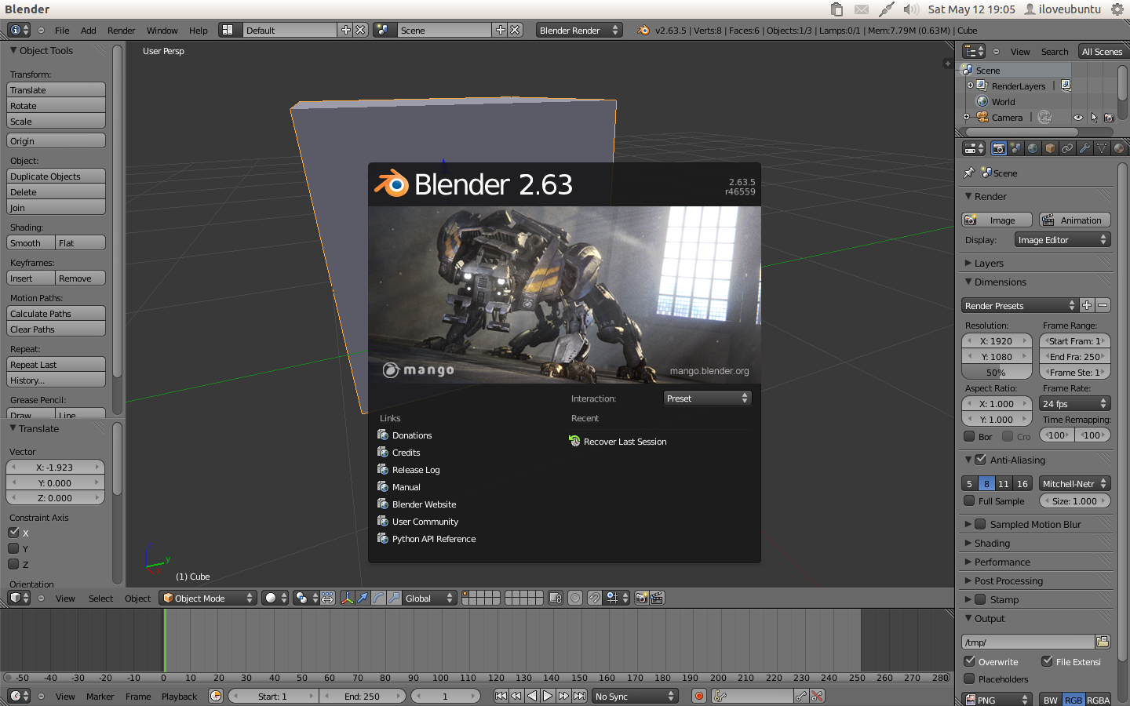Viewport: 1130px width, 706px height.
Task: Toggle snap magnet icon in 3D header
Action: coord(595,598)
